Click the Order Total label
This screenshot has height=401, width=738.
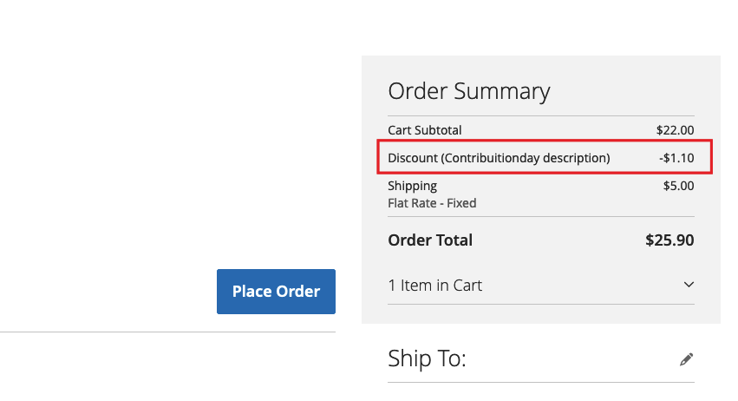(x=430, y=240)
